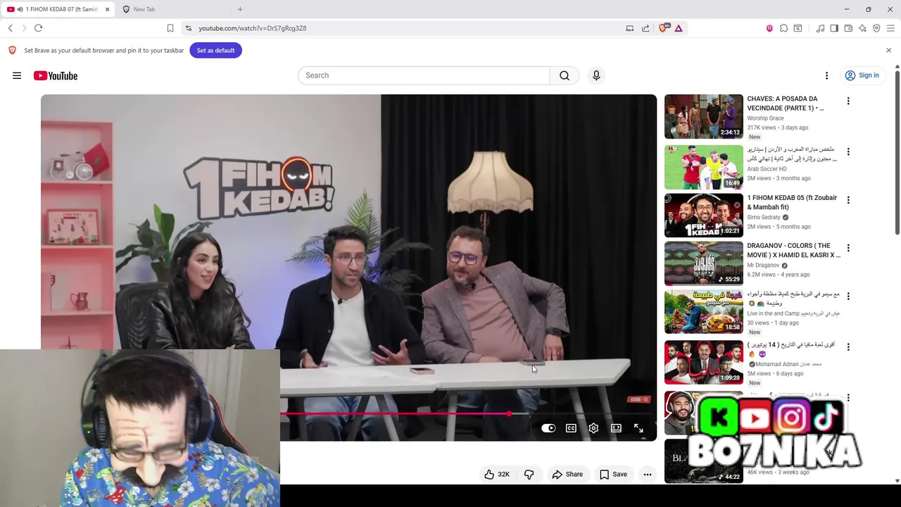
Task: Open the CHAVES: A POSADA DA VECINDADE thumbnail
Action: click(x=703, y=116)
